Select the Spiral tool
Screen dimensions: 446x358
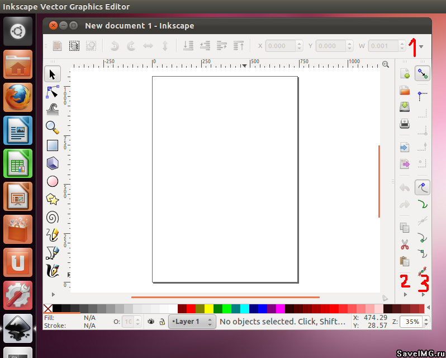click(53, 218)
